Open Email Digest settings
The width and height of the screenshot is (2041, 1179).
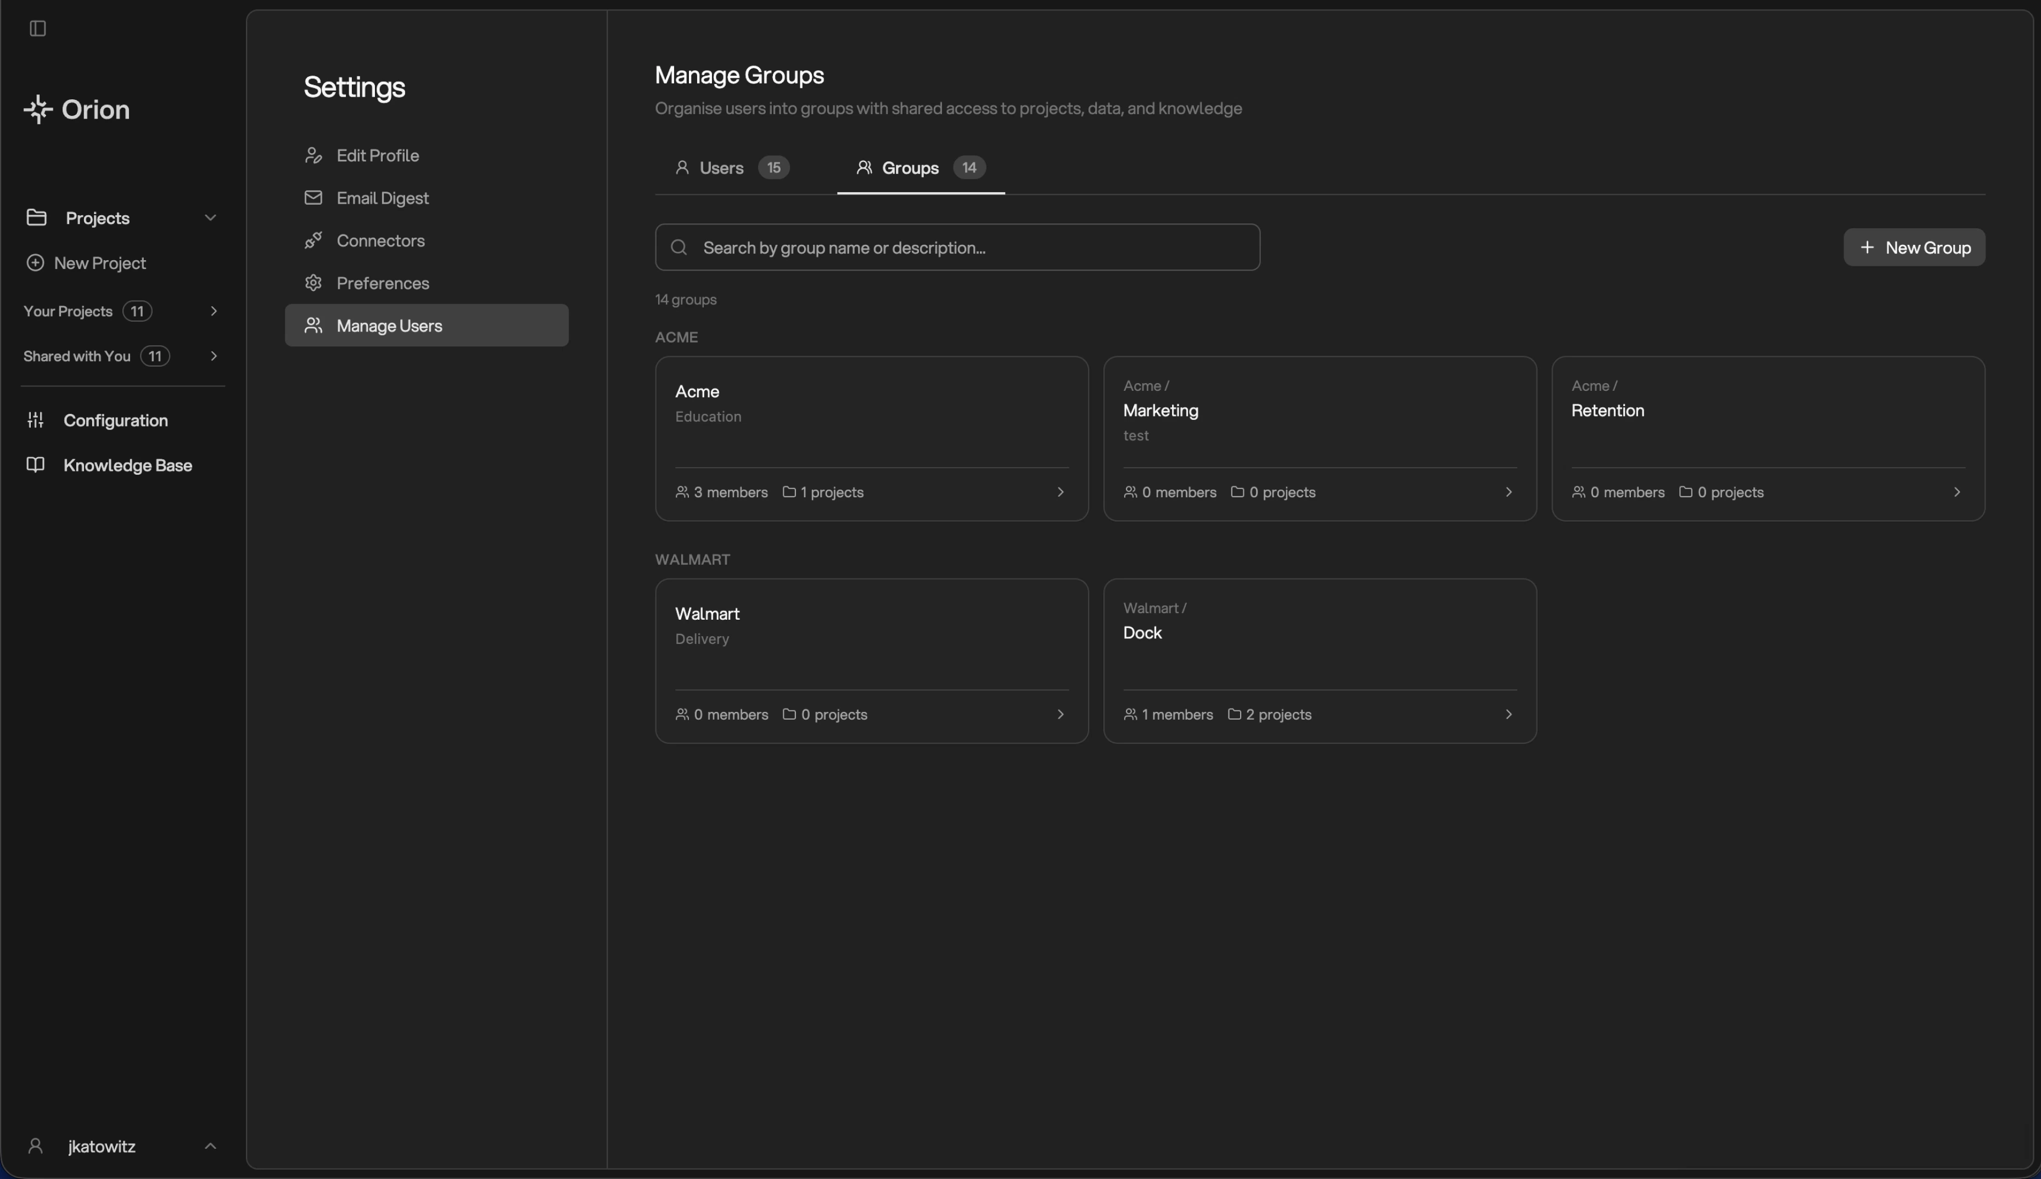pyautogui.click(x=427, y=198)
